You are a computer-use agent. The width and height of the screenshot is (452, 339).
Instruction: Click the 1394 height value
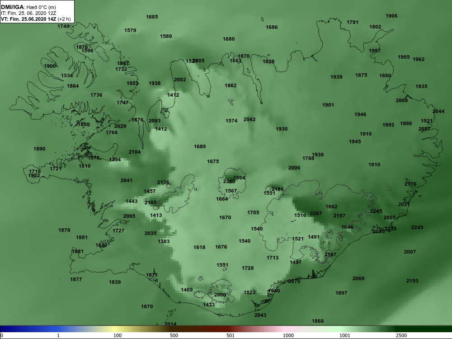click(x=115, y=160)
